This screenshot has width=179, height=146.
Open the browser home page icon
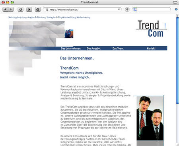click(x=38, y=10)
